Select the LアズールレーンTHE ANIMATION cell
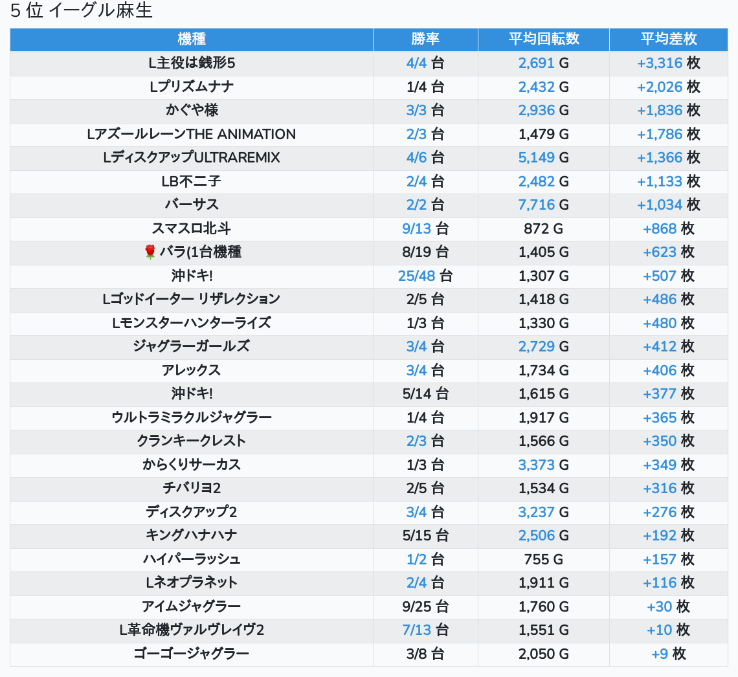The width and height of the screenshot is (738, 677). (192, 135)
